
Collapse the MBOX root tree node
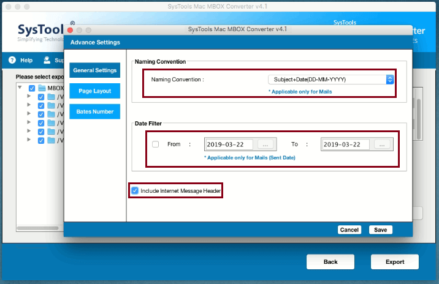coord(20,88)
